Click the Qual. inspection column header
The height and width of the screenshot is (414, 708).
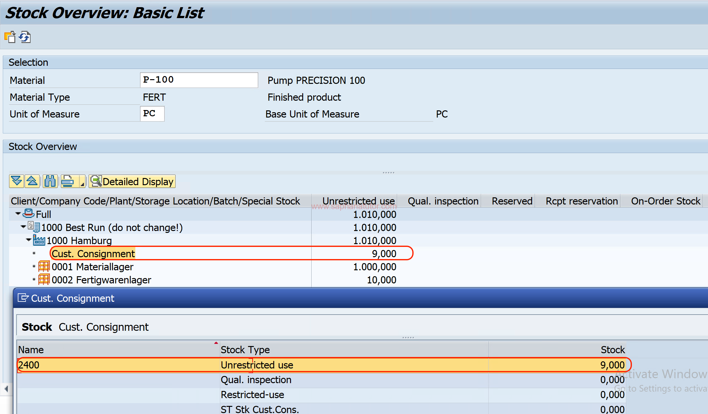click(x=439, y=201)
